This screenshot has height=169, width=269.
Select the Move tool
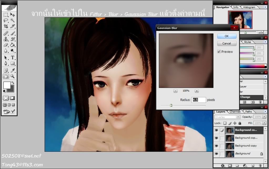tap(12, 15)
